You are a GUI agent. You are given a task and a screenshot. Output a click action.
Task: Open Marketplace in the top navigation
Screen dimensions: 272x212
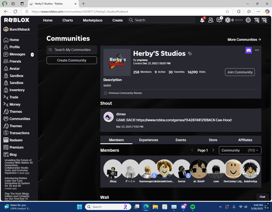tap(92, 20)
